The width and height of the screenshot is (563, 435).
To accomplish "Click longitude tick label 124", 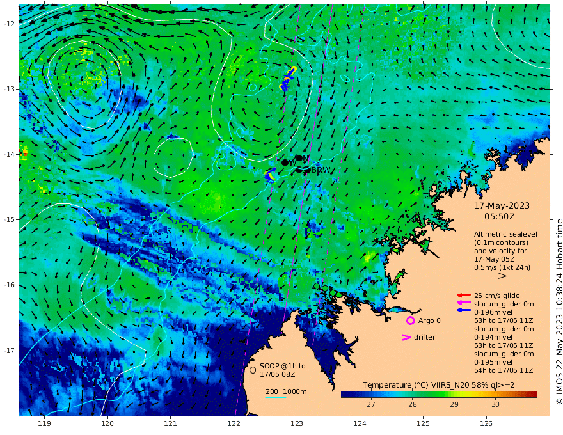I will click(x=360, y=424).
